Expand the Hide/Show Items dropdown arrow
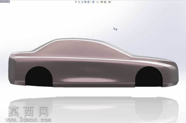Screen dimensions: 186x123 (x=99, y=2)
